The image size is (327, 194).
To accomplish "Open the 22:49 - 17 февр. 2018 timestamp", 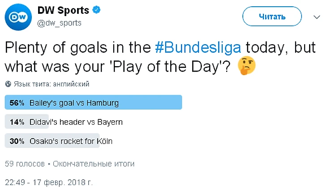I will [x=48, y=183].
